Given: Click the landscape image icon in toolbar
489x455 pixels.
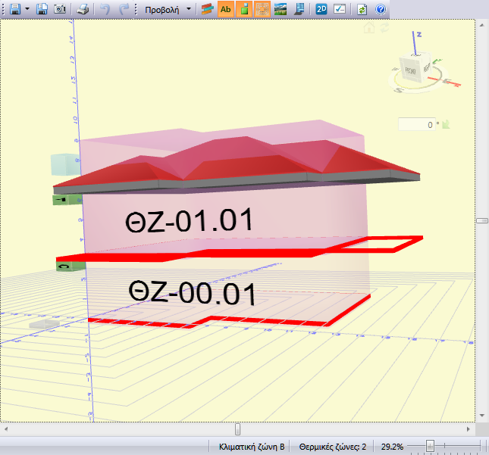Looking at the screenshot, I should click(281, 10).
